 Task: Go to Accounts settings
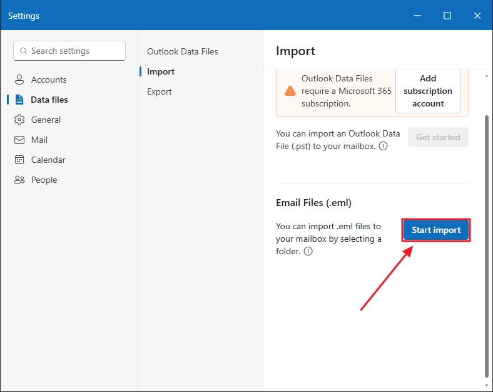tap(49, 80)
